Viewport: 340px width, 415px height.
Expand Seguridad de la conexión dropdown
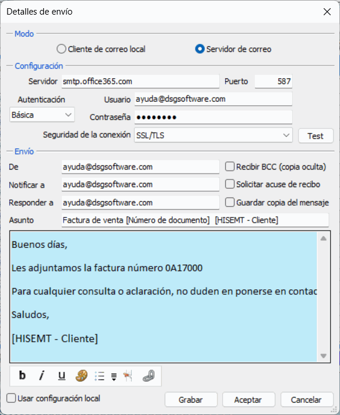(x=213, y=135)
